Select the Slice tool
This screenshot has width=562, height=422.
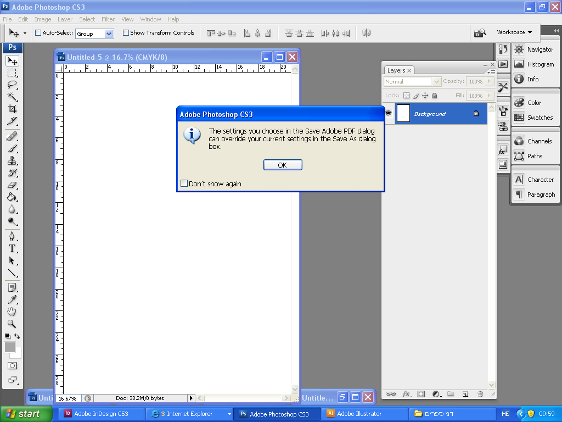click(x=12, y=121)
